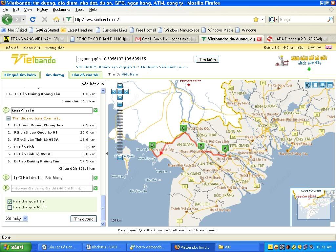336x252 pixels.
Task: Open the URL bar history dropdown
Action: pyautogui.click(x=262, y=19)
